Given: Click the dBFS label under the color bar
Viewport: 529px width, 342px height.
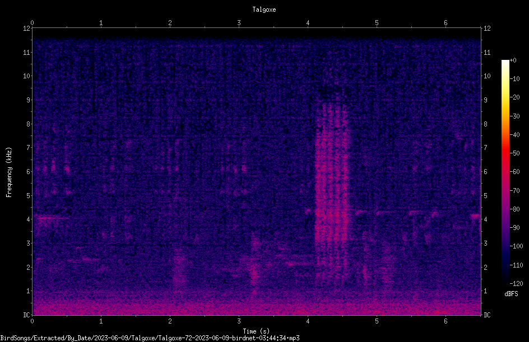Looking at the screenshot, I should 511,294.
